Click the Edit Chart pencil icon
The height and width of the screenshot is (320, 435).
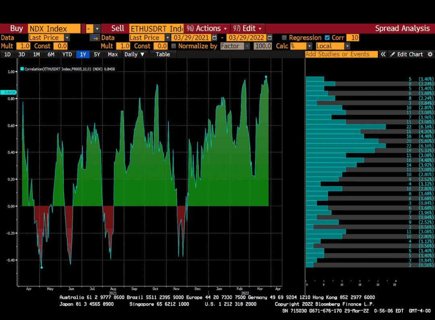pos(393,54)
